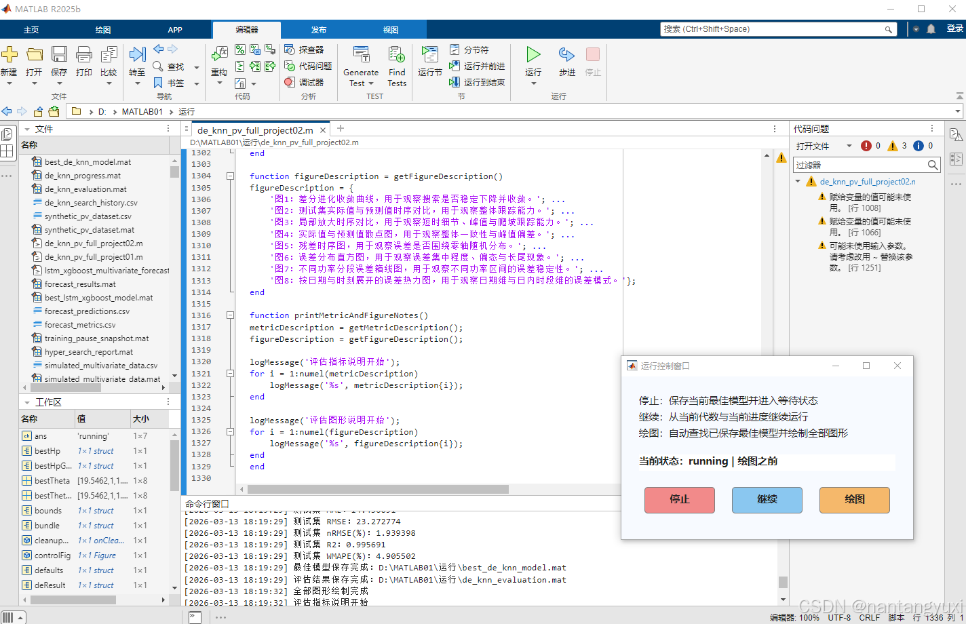Click 登录 (Sign In) link
This screenshot has height=624, width=966.
click(955, 28)
